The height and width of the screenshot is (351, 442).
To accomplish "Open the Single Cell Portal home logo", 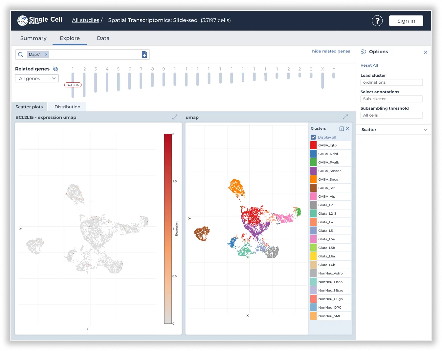I will (40, 20).
